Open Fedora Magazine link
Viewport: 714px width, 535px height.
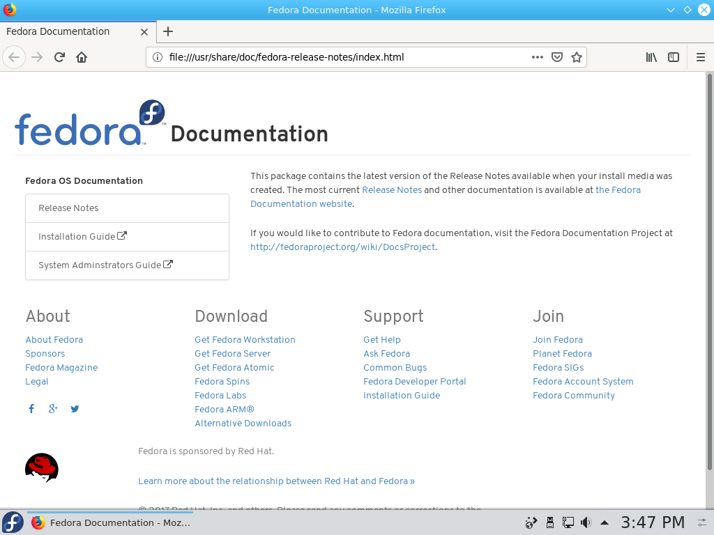click(x=61, y=368)
